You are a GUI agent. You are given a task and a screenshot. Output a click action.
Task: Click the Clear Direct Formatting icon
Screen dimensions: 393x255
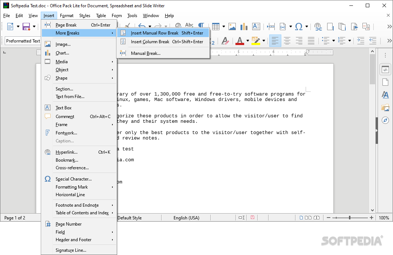225,41
